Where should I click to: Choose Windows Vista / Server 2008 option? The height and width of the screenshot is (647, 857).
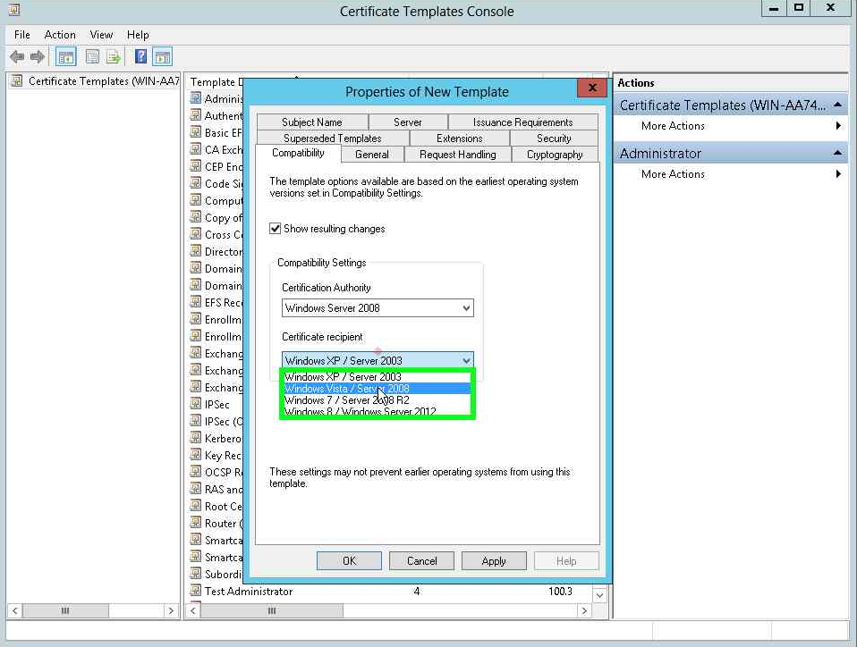click(x=378, y=389)
